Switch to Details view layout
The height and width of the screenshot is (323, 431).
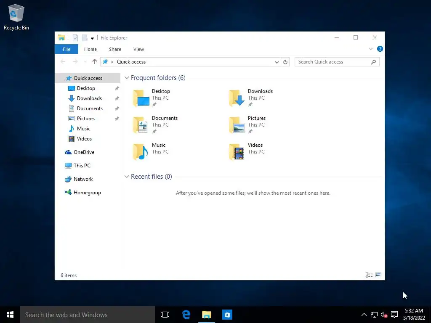pos(369,275)
